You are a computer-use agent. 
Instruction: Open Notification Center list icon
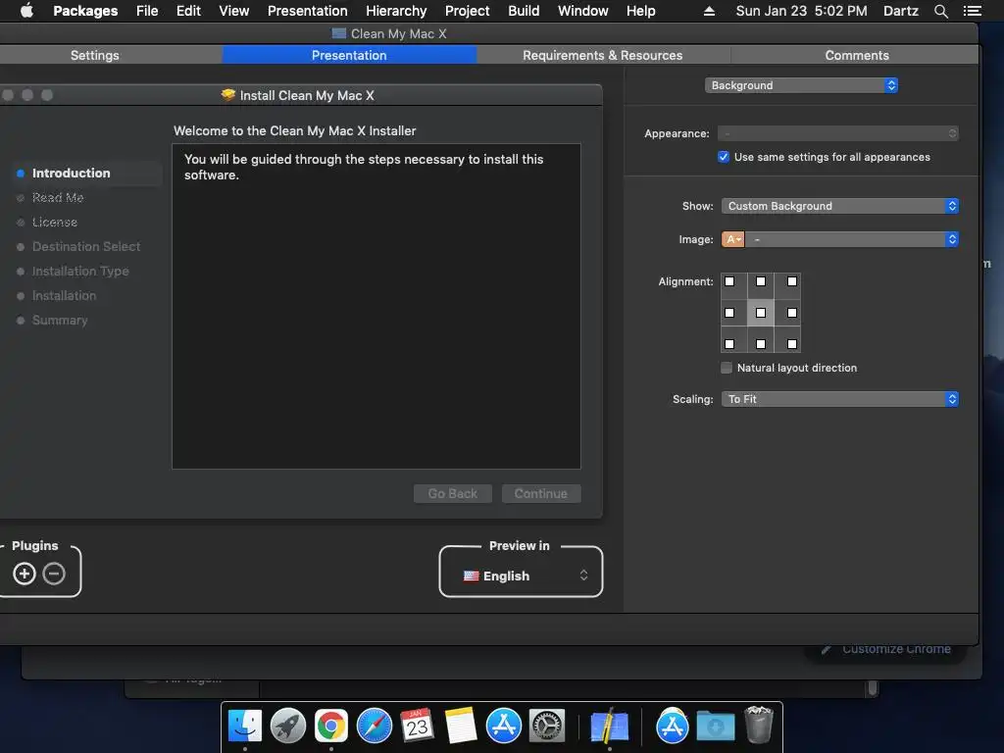pyautogui.click(x=972, y=11)
